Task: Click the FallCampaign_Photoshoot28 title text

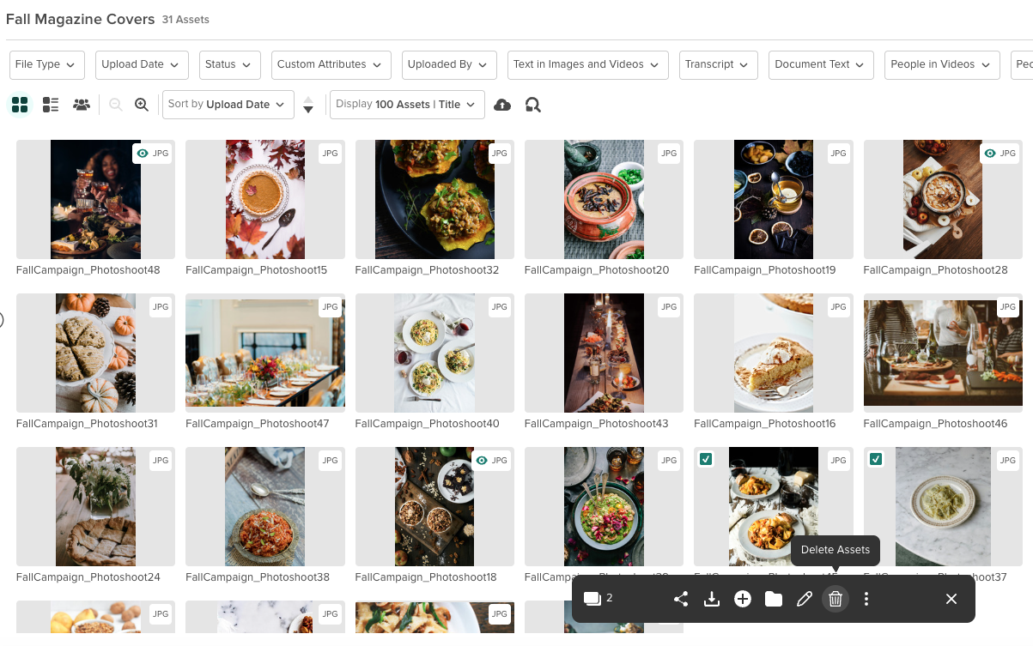Action: coord(936,270)
